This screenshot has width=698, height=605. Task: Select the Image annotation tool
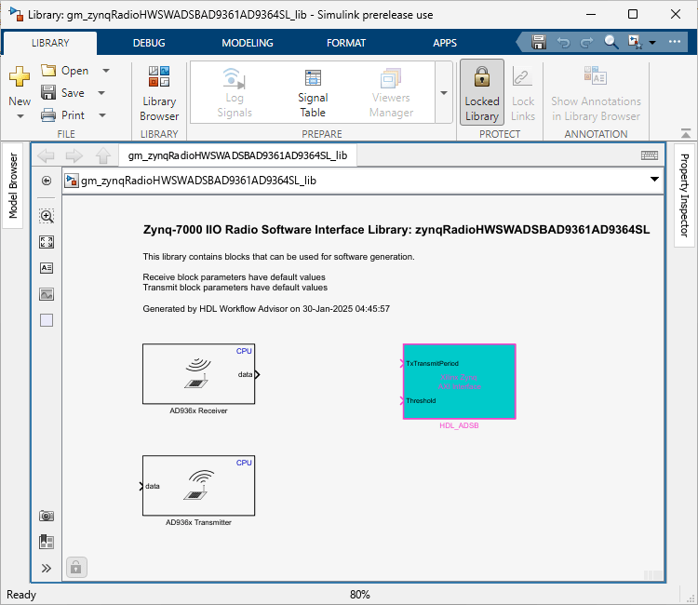[x=47, y=294]
